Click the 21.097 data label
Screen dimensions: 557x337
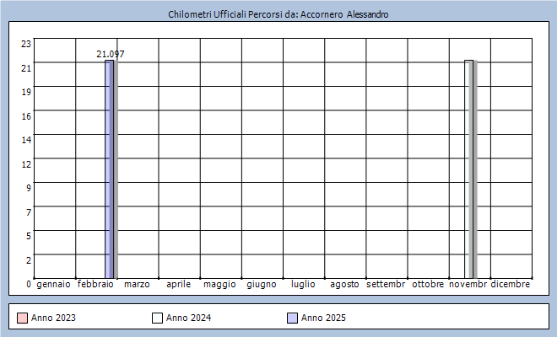point(111,55)
